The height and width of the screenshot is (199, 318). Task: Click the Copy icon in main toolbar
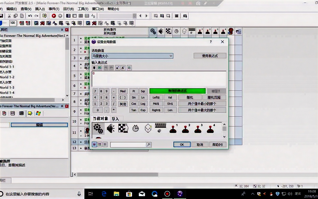pyautogui.click(x=15, y=16)
